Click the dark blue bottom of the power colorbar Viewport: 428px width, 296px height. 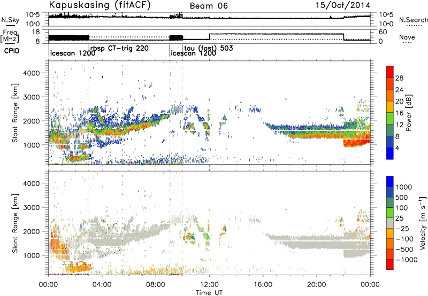coord(390,153)
